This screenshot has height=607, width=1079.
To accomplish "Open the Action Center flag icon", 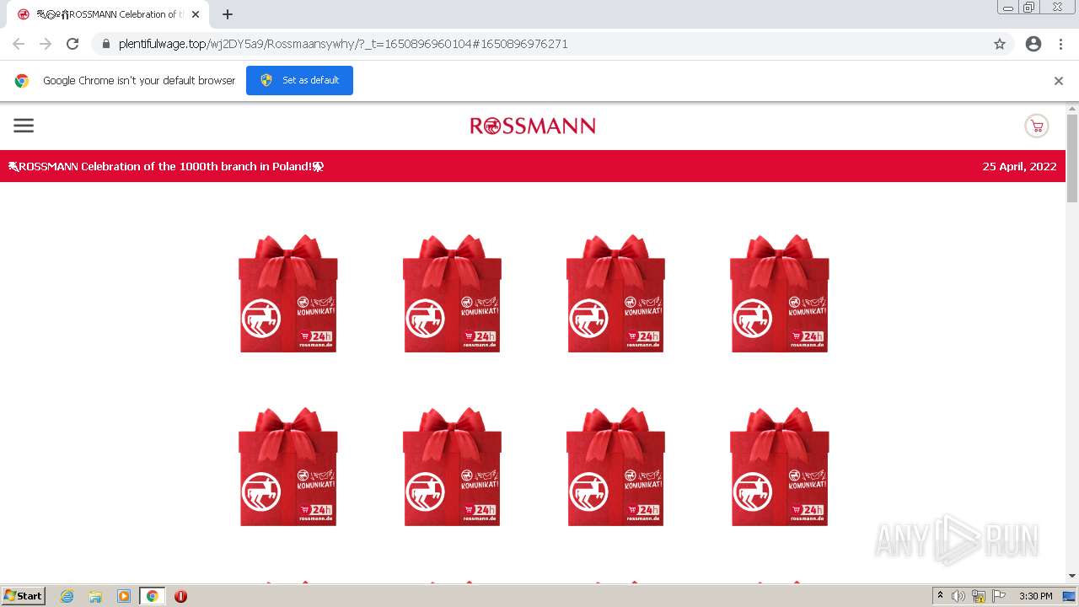I will click(999, 596).
